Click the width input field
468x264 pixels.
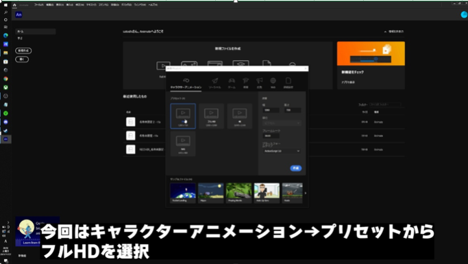tap(271, 110)
